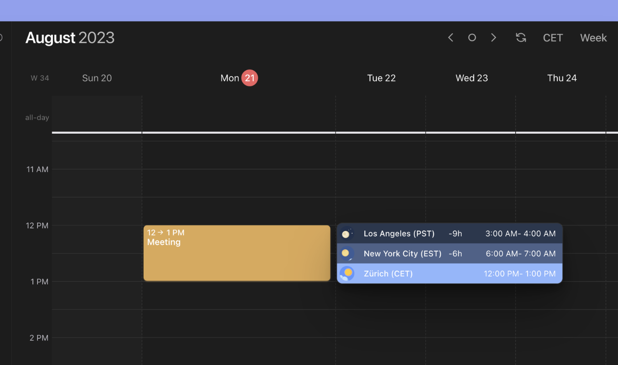Viewport: 618px width, 365px height.
Task: Navigate to the previous week chevron
Action: tap(450, 37)
